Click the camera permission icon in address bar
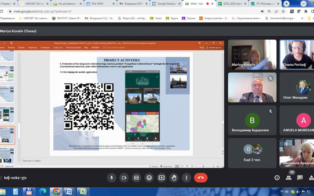Viewport: 314px width, 196px height. pos(262,11)
